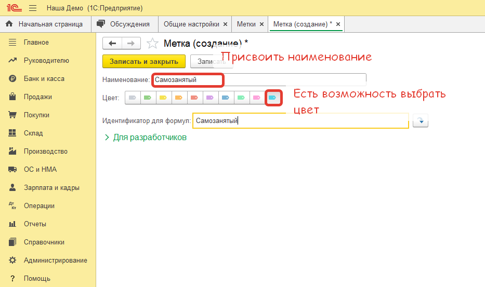Add form to favorites with star icon

[x=152, y=44]
